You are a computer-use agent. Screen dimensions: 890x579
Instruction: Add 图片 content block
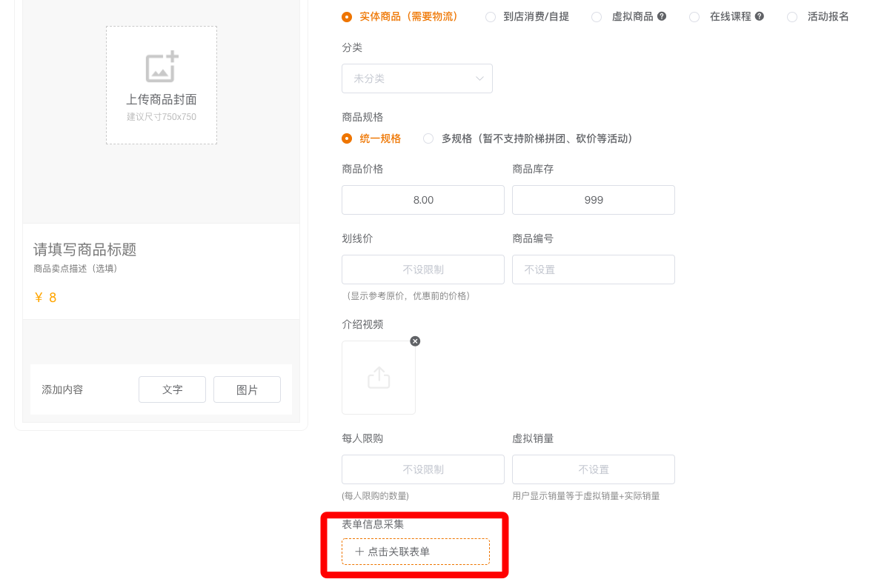coord(247,389)
